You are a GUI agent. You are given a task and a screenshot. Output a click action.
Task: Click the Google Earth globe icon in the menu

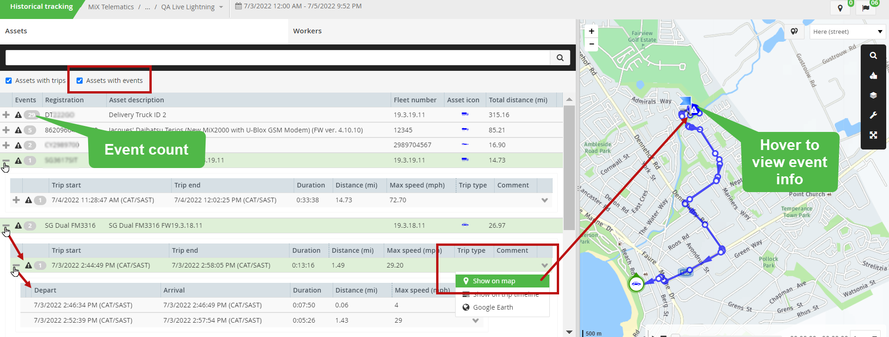[x=466, y=307]
